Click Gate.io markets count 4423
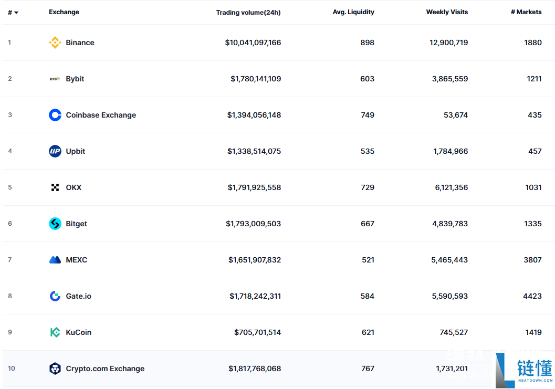Viewport: 555px width, 389px height. (x=532, y=296)
